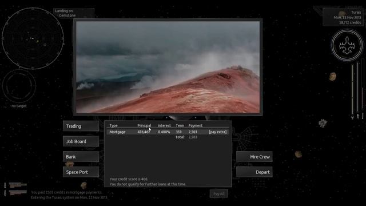Click [pay extra] on the Mortgage row
The width and height of the screenshot is (366, 206).
(x=217, y=132)
